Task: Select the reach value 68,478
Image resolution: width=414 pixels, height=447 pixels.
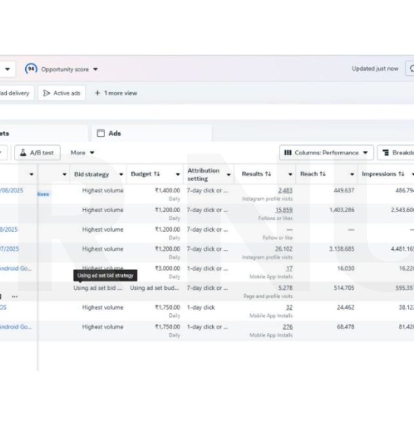Action: (x=346, y=327)
